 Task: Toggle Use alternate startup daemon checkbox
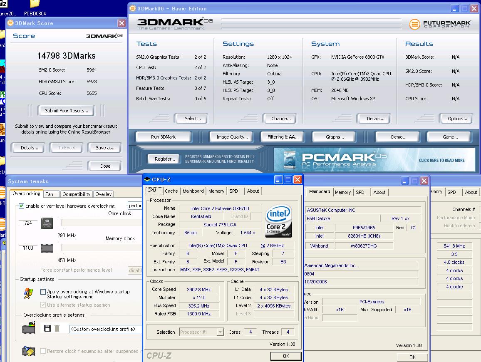(43, 305)
